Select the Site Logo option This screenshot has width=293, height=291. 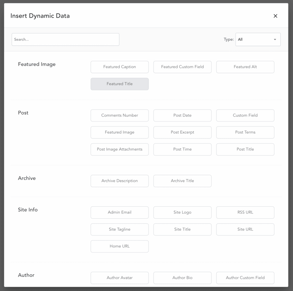pyautogui.click(x=182, y=212)
